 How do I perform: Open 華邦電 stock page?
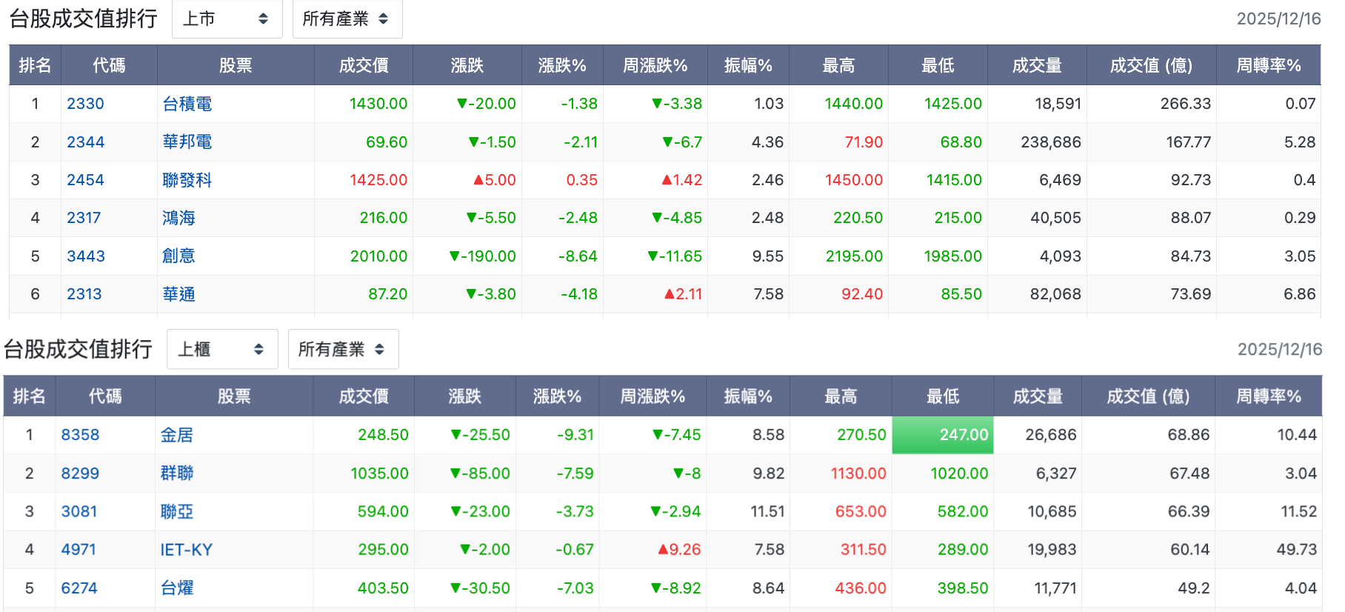(x=187, y=142)
